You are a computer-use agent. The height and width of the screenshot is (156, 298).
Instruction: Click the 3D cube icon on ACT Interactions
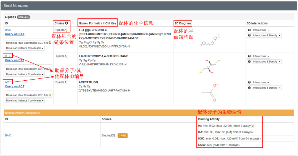(249, 82)
